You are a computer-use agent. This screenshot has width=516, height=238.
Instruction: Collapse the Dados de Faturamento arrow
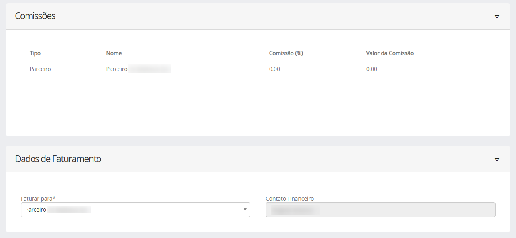coord(497,159)
